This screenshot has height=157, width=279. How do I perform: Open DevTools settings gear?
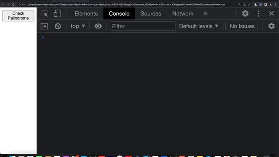click(245, 14)
